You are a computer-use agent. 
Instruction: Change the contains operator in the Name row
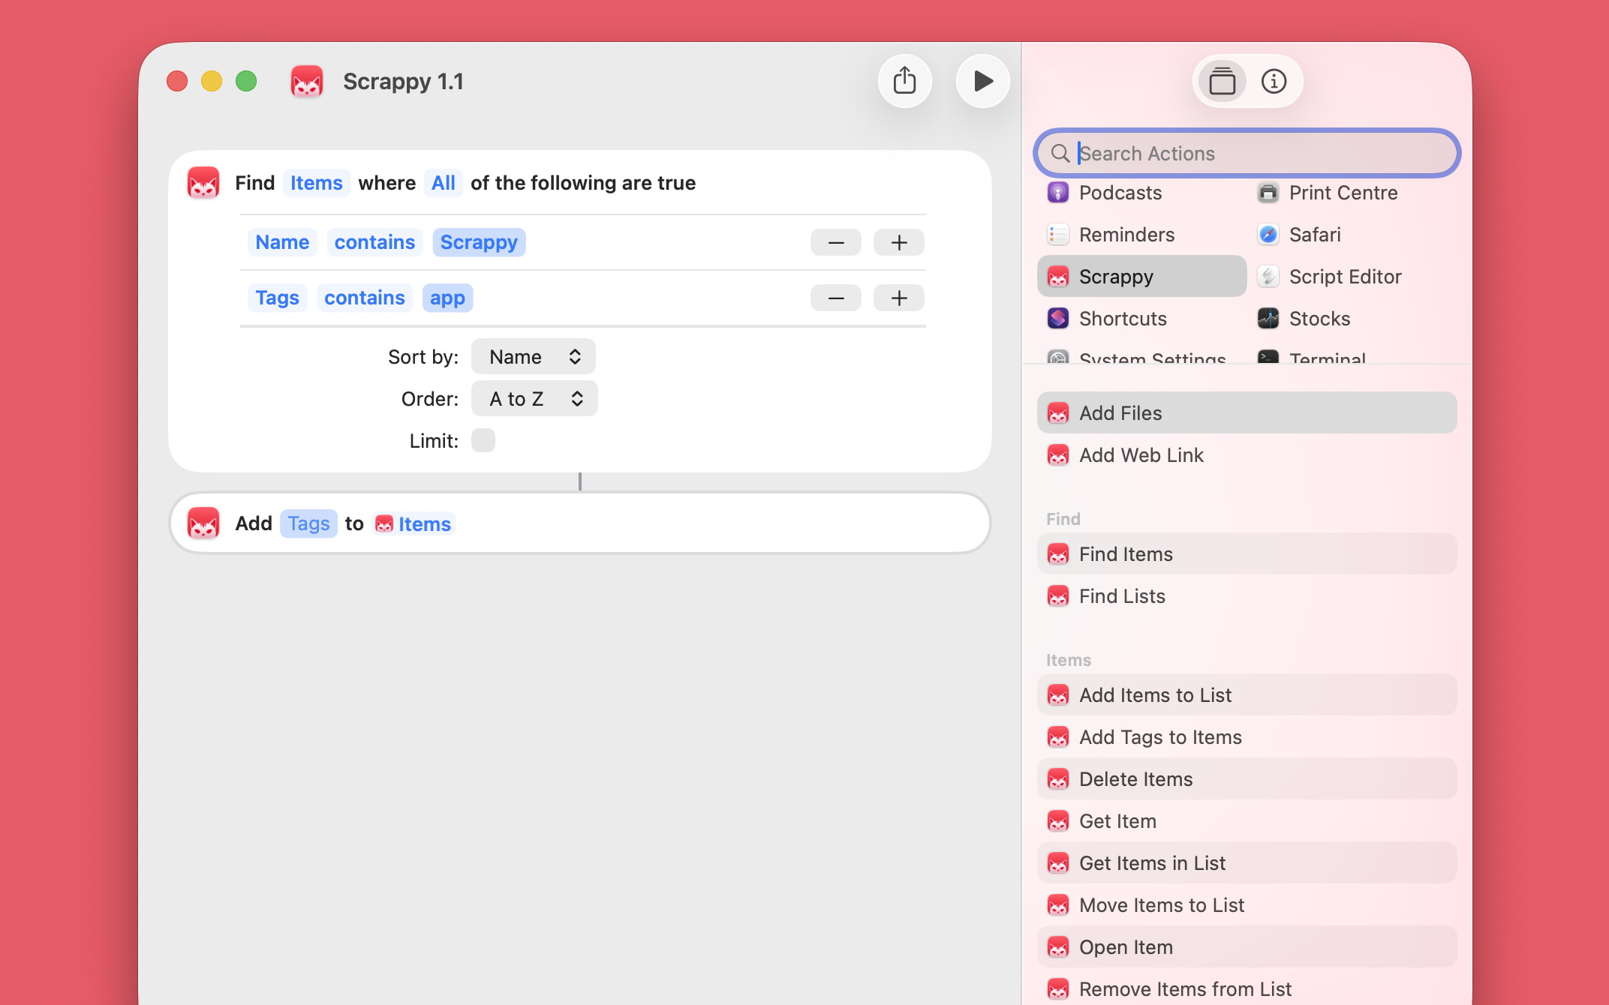pos(374,242)
